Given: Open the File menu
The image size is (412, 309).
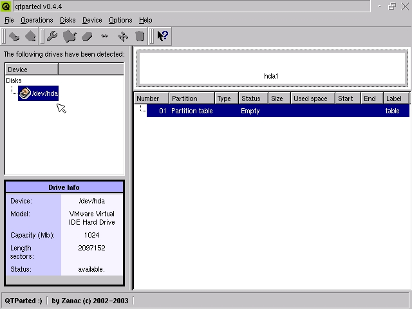Looking at the screenshot, I should point(9,20).
